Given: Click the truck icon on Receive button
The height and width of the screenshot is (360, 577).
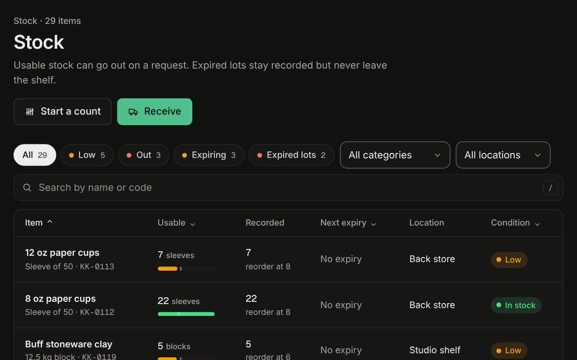Looking at the screenshot, I should (x=133, y=112).
